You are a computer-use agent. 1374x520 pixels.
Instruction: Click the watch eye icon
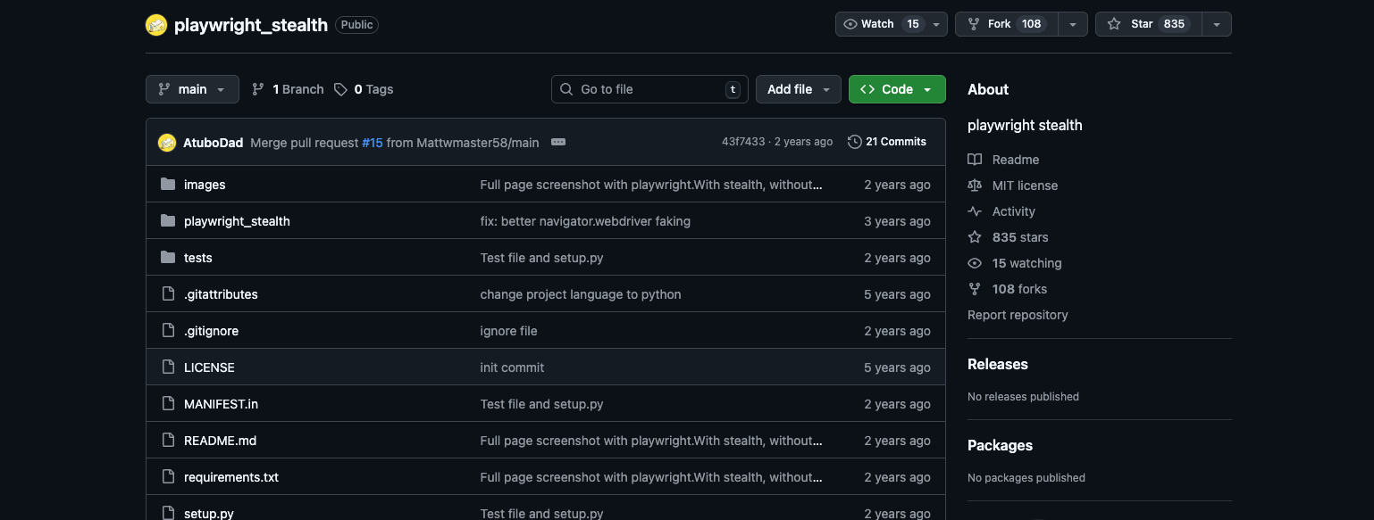click(x=850, y=24)
